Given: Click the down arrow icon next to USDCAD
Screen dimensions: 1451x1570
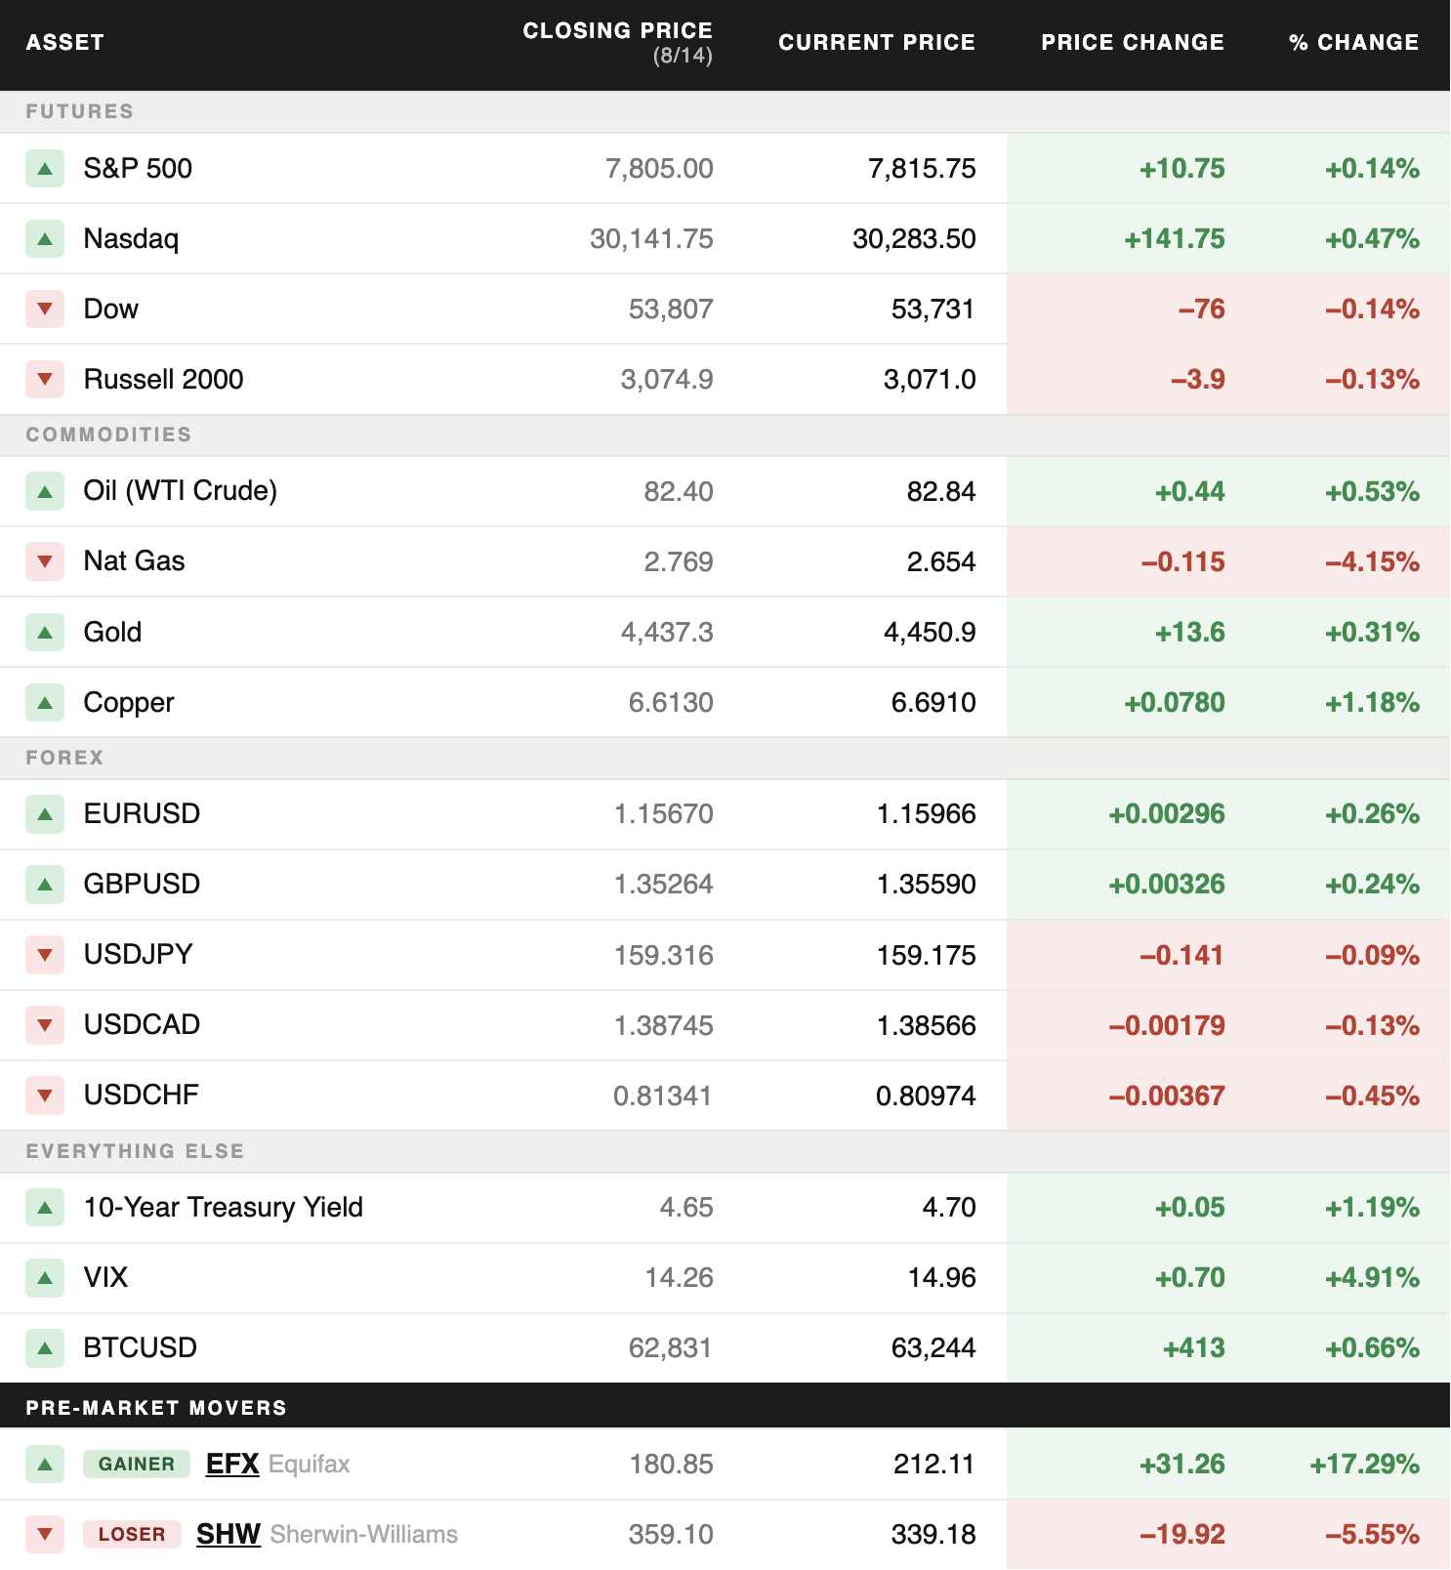Looking at the screenshot, I should pos(45,1024).
